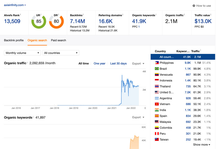The height and width of the screenshot is (149, 216).
Task: Select All time chart range
Action: coord(84,64)
